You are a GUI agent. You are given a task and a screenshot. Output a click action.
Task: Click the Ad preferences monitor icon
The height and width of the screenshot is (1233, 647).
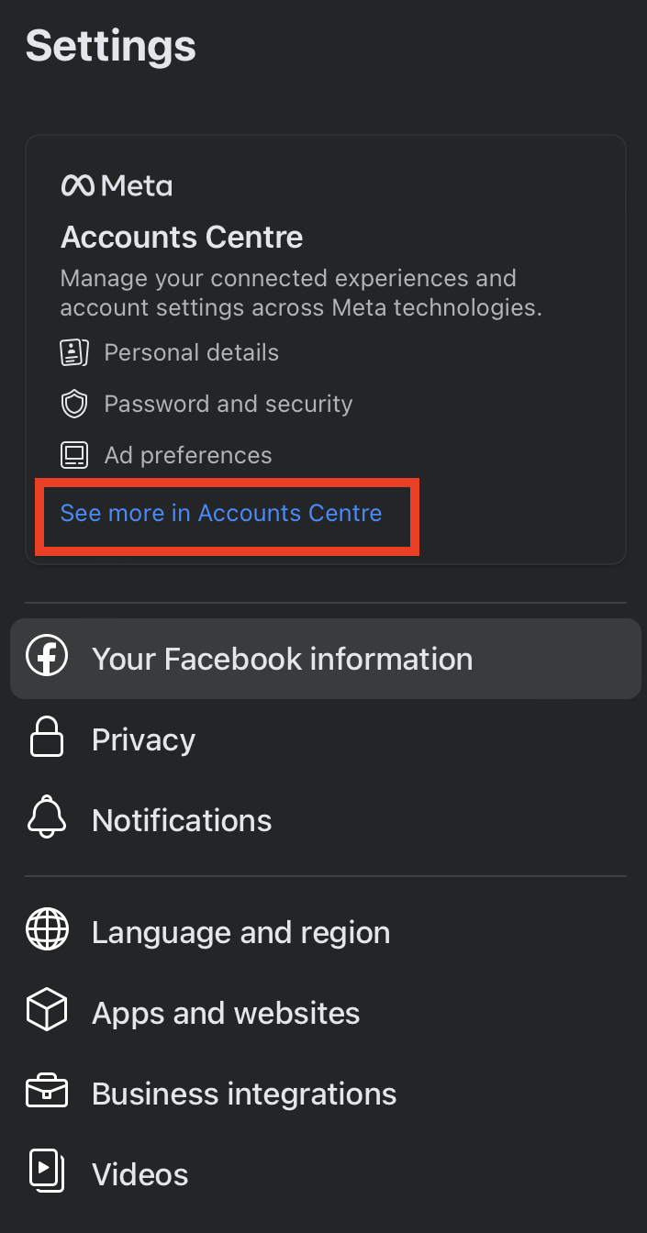tap(74, 455)
